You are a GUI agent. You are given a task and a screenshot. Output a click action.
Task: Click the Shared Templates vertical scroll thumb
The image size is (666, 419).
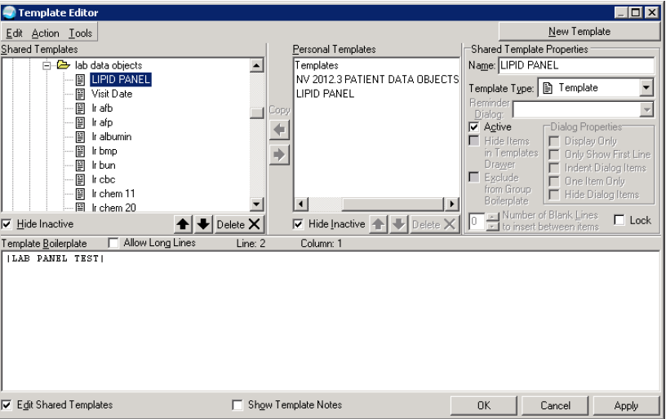coord(256,112)
